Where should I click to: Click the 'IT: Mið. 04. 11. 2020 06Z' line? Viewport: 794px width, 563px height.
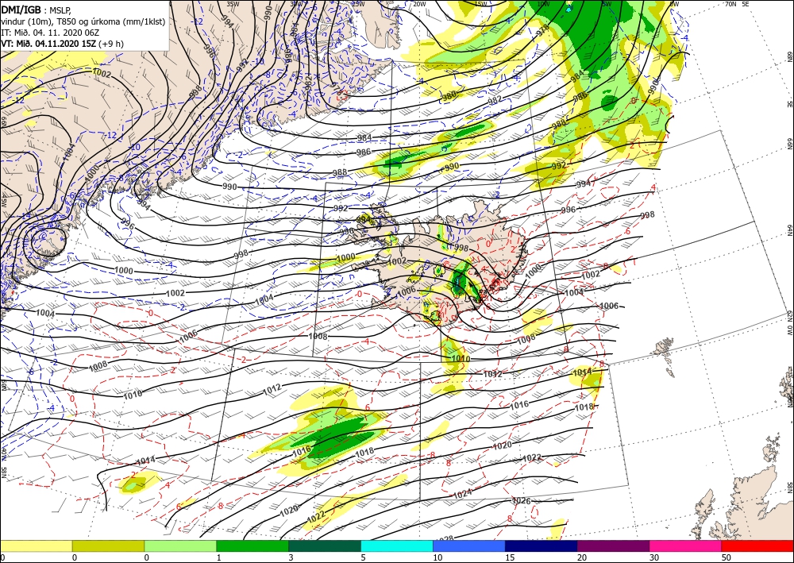point(49,33)
